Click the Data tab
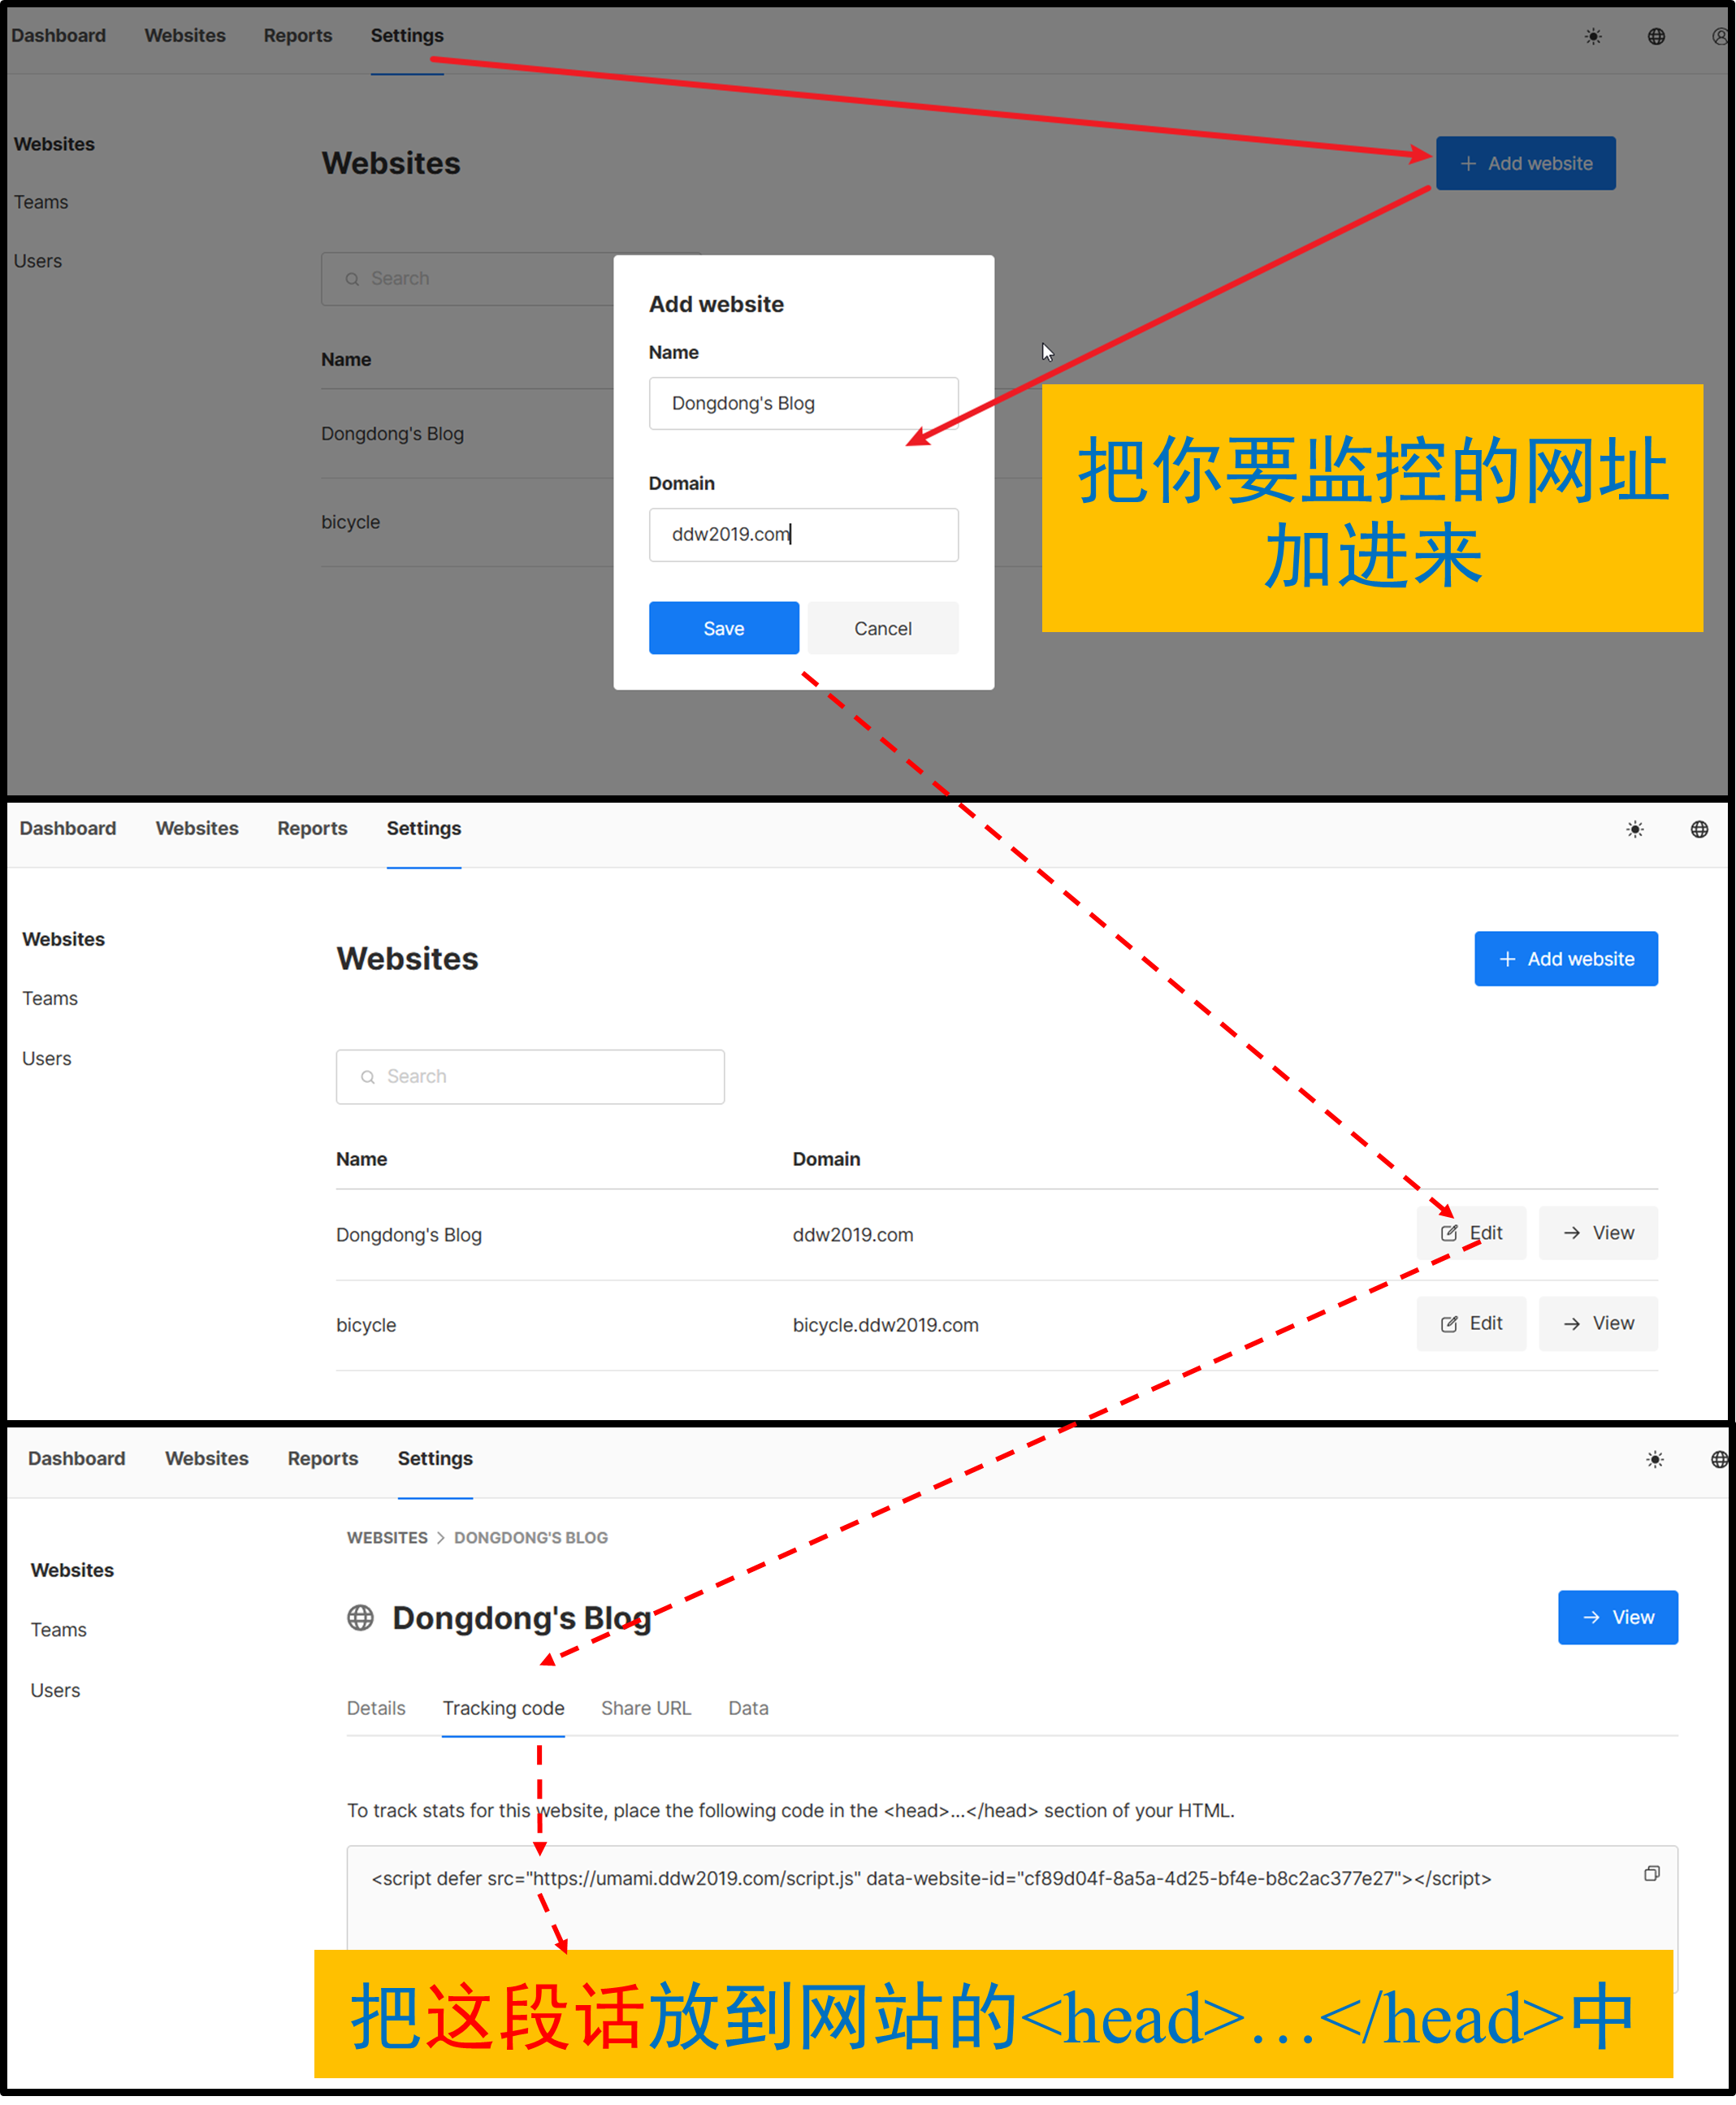This screenshot has width=1736, height=2105. (x=748, y=1708)
